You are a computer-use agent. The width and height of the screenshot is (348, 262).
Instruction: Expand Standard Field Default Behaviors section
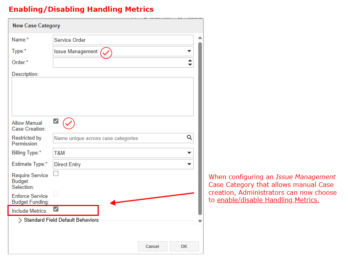(20, 220)
